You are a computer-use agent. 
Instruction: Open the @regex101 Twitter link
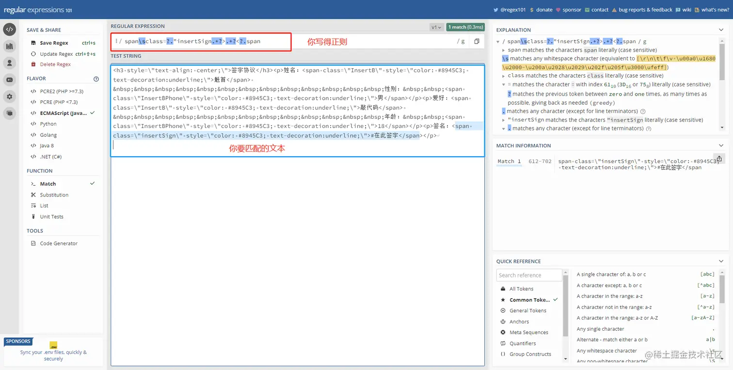point(509,10)
